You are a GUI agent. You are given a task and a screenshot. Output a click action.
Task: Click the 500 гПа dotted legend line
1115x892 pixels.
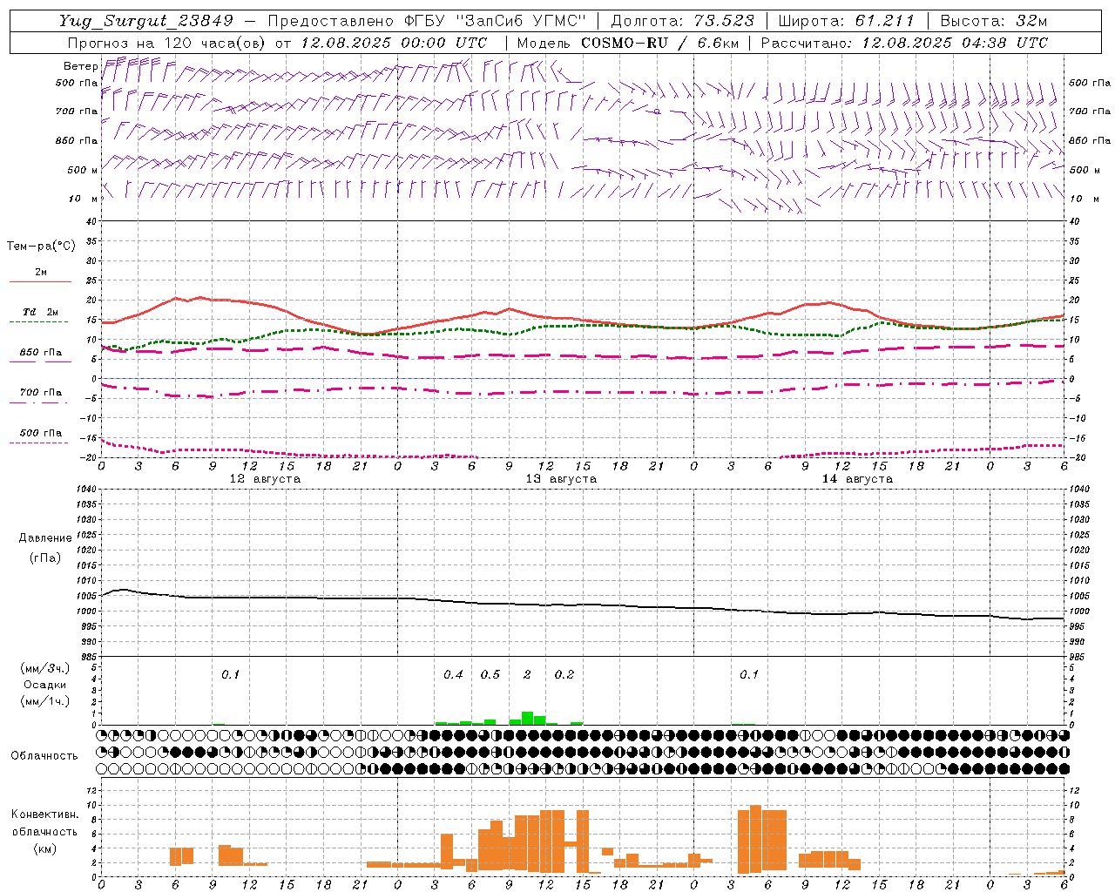pyautogui.click(x=38, y=443)
